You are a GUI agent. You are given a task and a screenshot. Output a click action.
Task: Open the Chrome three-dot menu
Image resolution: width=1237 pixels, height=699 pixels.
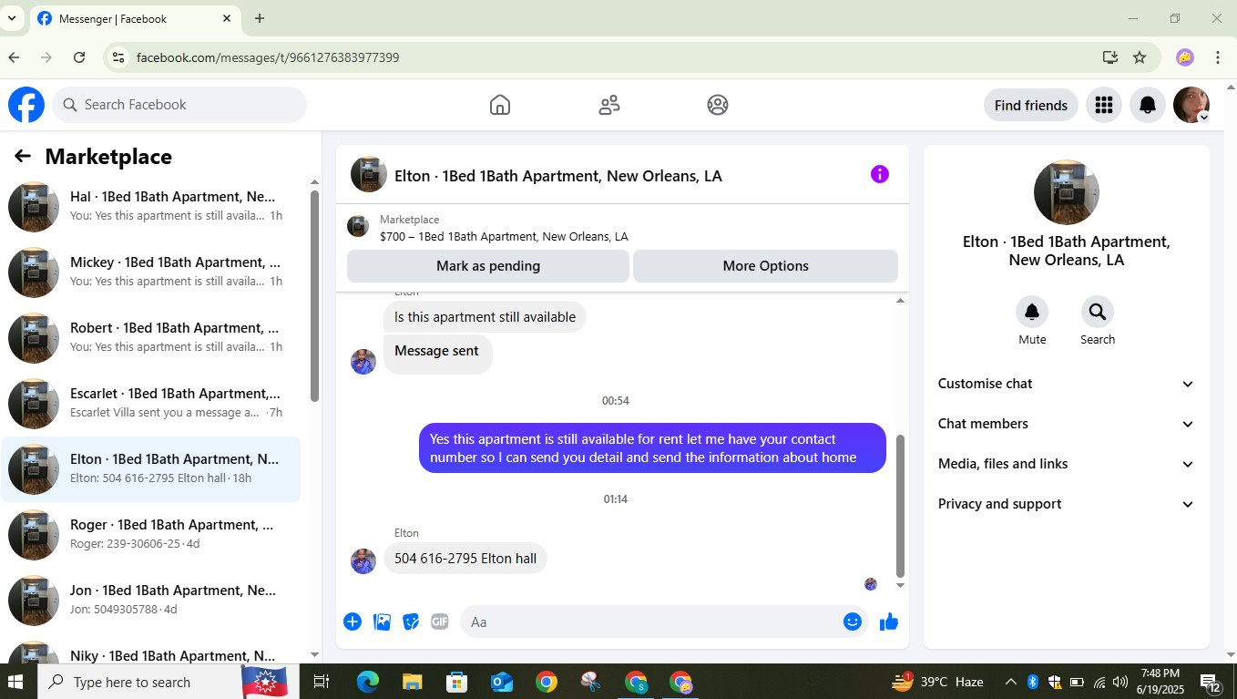tap(1218, 57)
